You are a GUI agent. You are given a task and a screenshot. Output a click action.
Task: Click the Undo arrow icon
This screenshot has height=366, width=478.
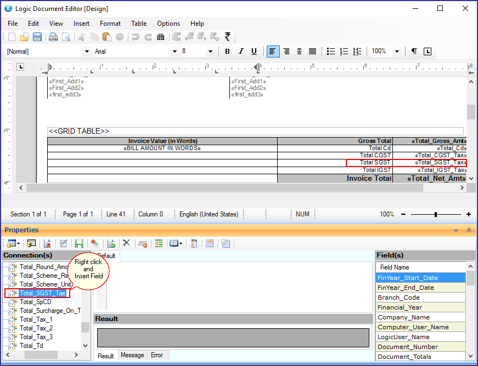(136, 37)
